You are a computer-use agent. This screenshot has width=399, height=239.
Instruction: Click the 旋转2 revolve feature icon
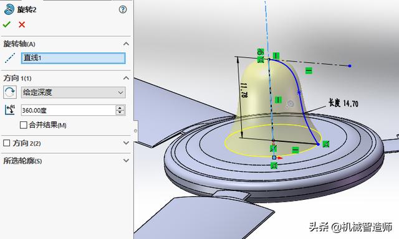coord(9,9)
